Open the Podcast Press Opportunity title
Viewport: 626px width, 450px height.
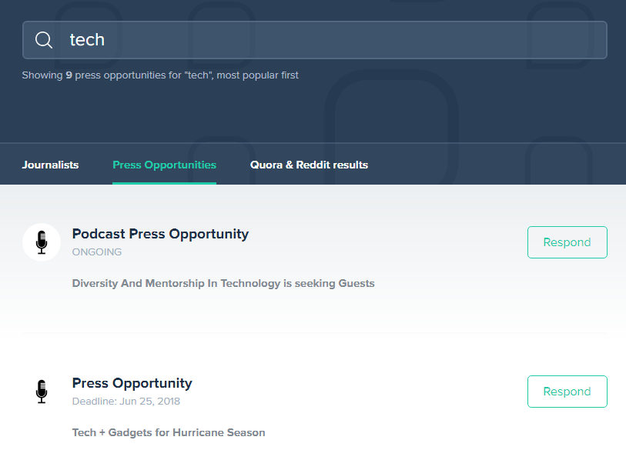(160, 234)
